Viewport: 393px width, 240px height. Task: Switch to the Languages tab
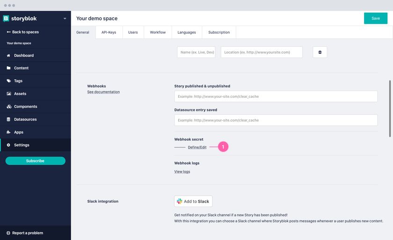click(187, 32)
